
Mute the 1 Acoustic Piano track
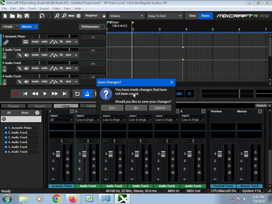(x=35, y=42)
